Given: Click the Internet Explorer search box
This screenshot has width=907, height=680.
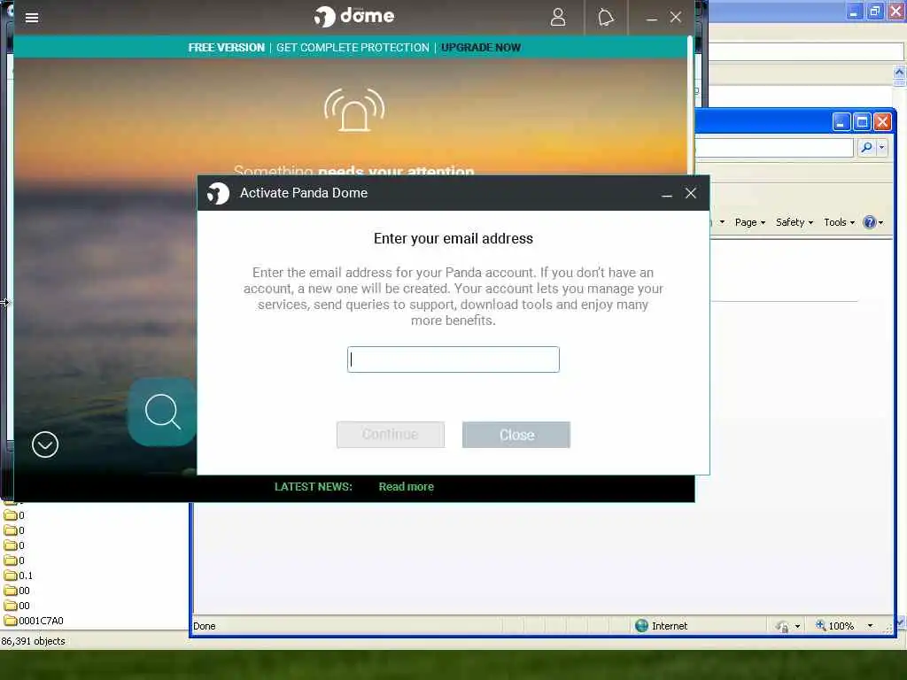Looking at the screenshot, I should [774, 148].
